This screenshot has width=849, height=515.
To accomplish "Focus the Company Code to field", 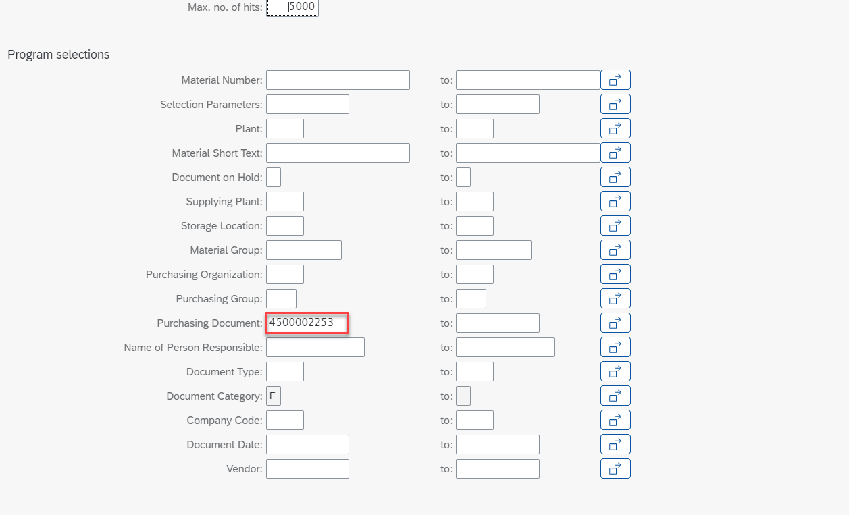I will pos(475,420).
